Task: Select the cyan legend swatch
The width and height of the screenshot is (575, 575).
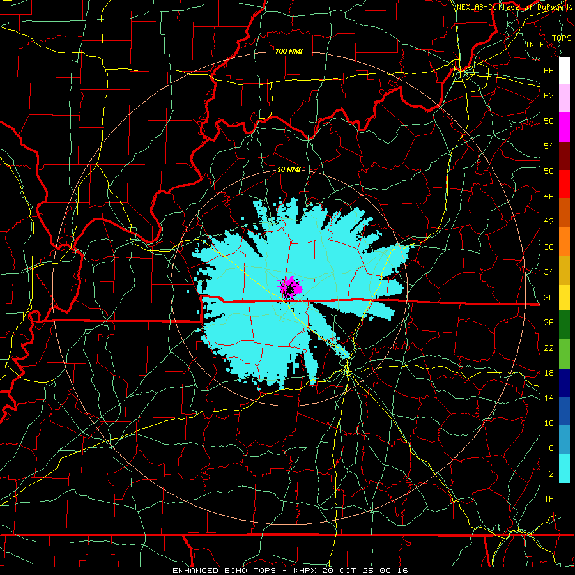Action: coord(564,468)
